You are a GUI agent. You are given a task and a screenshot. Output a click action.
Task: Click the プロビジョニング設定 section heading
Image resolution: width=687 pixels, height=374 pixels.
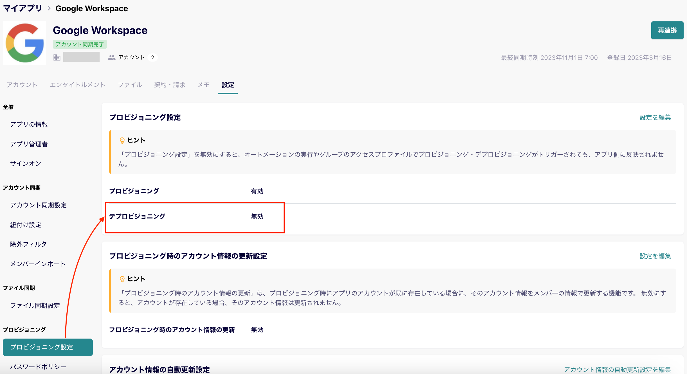pos(145,117)
